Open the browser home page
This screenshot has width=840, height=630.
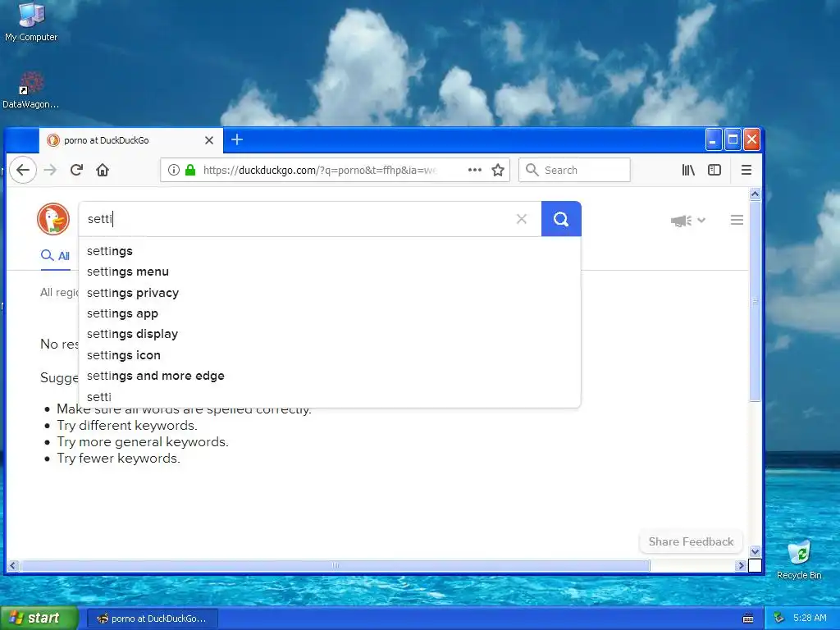tap(103, 171)
